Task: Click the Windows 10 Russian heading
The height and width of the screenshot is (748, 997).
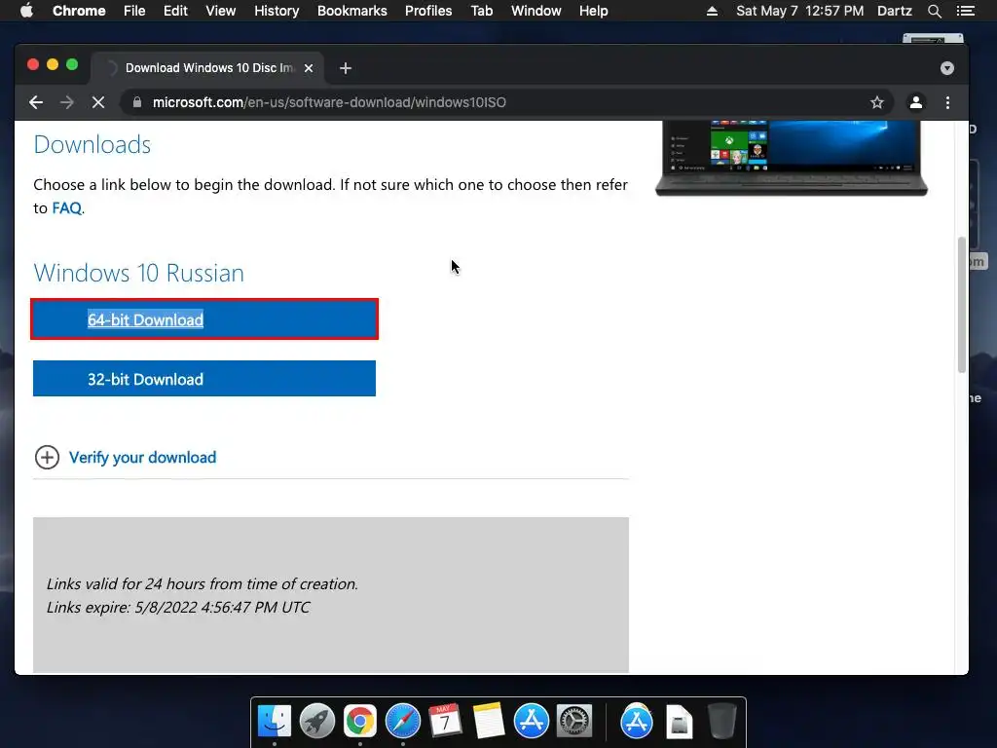Action: pyautogui.click(x=138, y=273)
